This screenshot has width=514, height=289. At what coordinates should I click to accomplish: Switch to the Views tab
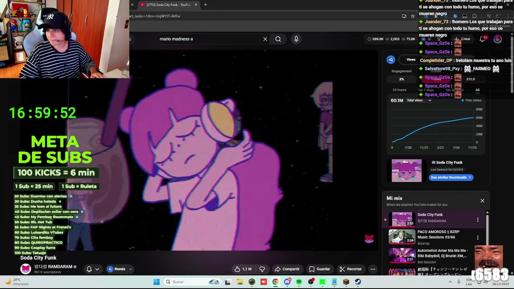click(411, 59)
